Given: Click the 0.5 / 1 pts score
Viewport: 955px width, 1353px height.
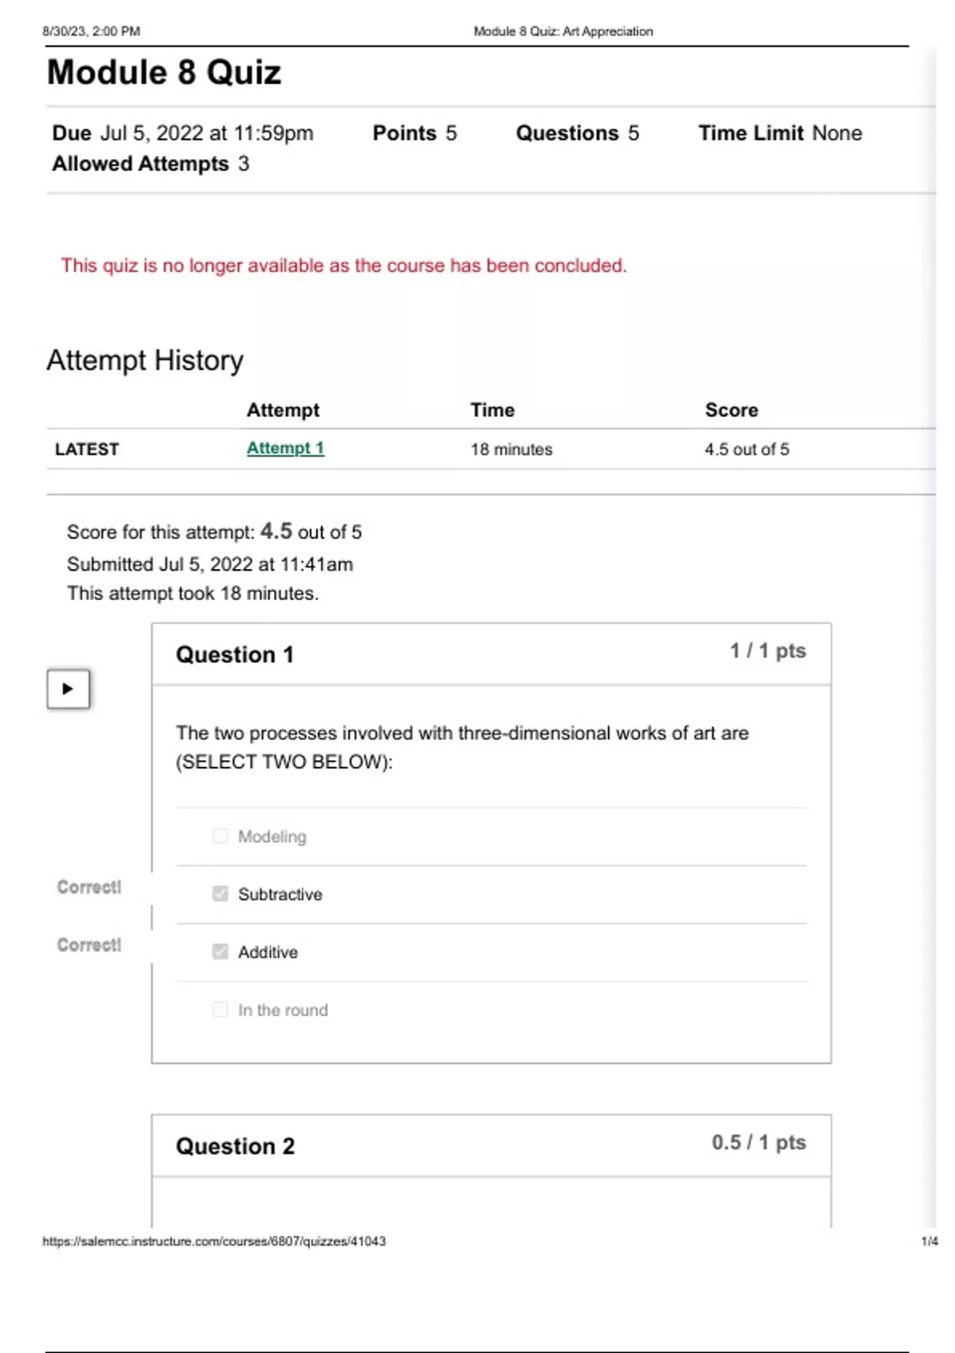Looking at the screenshot, I should 758,1143.
